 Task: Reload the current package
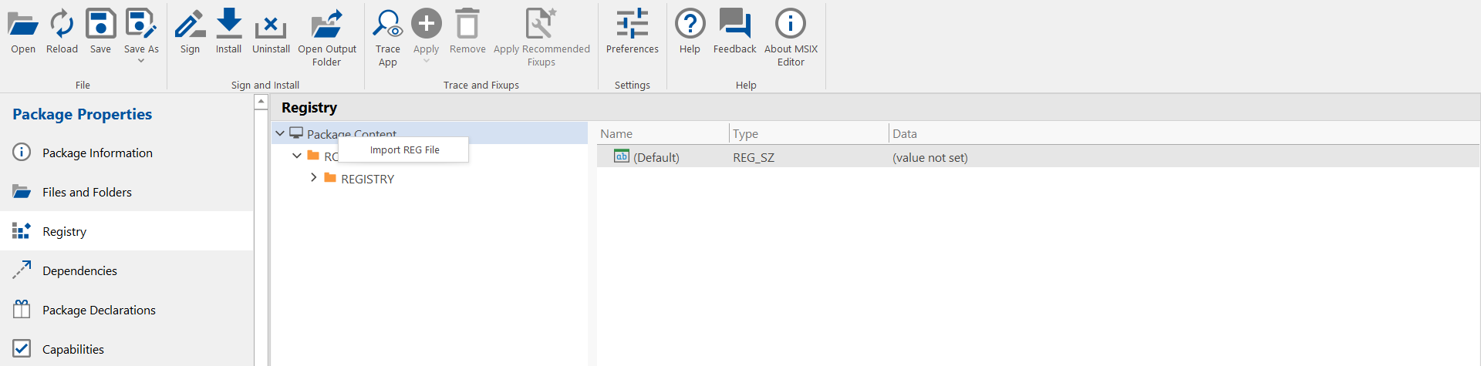[x=62, y=25]
